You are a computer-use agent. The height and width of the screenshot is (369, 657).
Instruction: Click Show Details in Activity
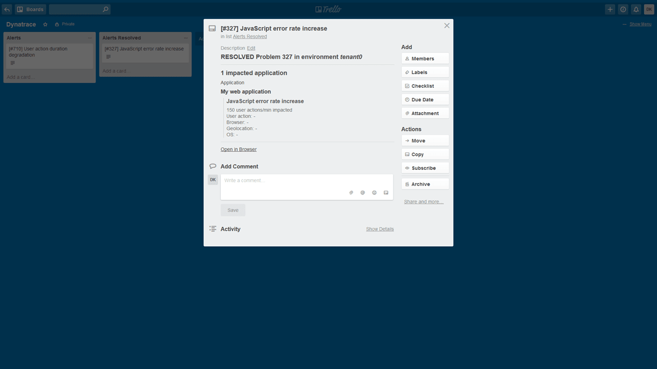click(380, 229)
